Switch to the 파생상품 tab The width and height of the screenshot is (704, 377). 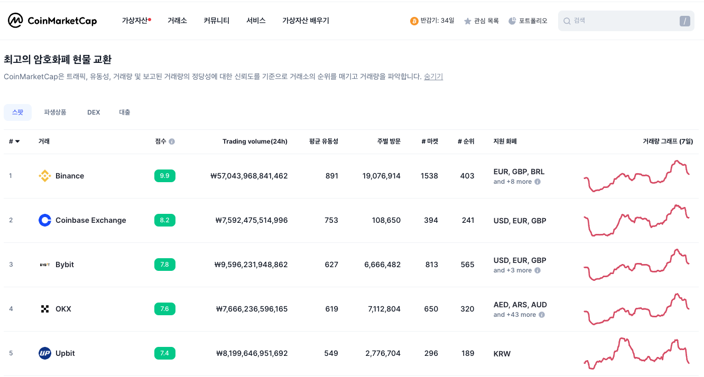[55, 112]
